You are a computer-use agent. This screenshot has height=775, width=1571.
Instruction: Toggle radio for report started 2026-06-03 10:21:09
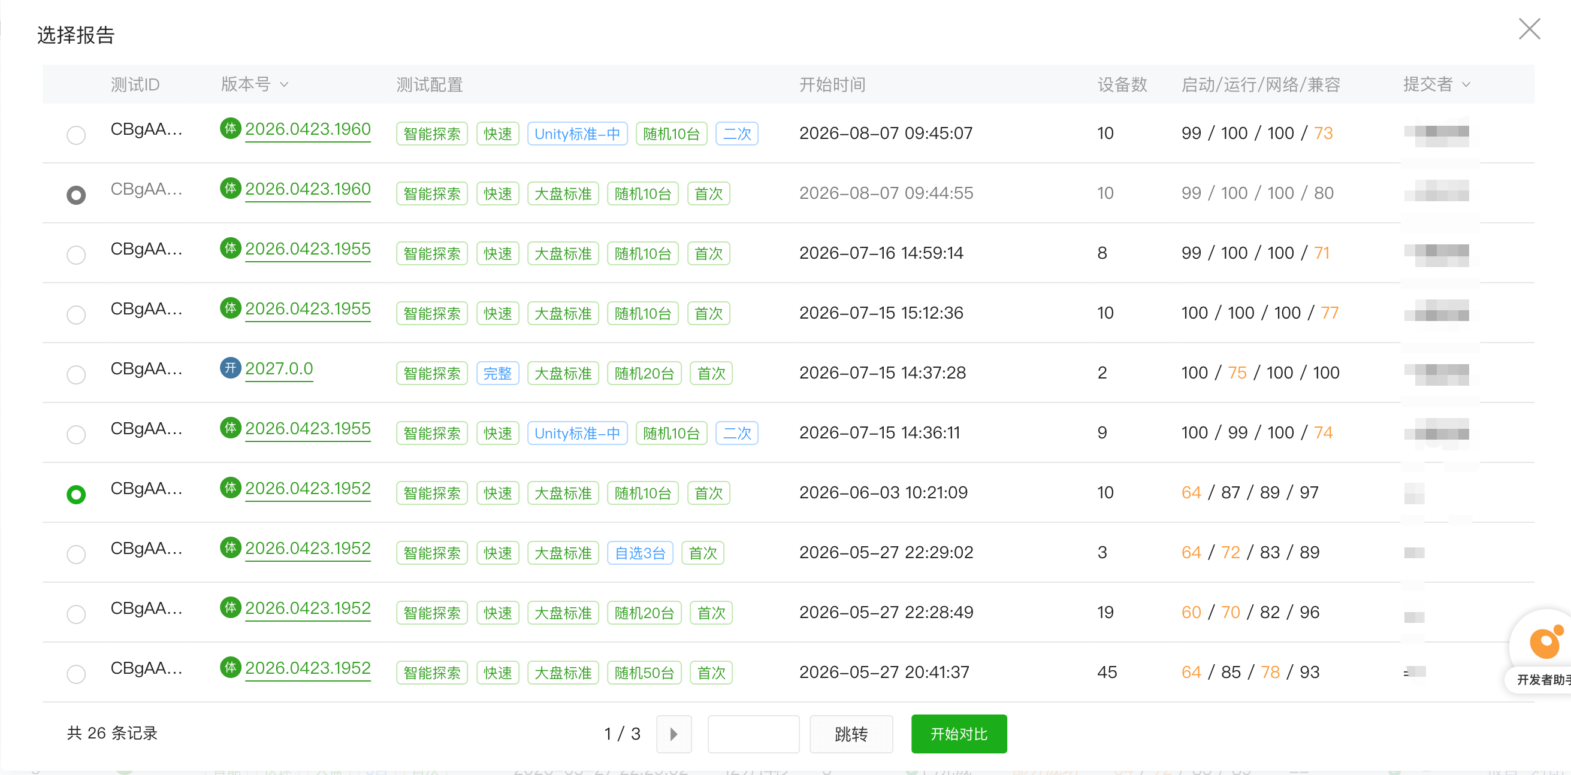coord(76,494)
